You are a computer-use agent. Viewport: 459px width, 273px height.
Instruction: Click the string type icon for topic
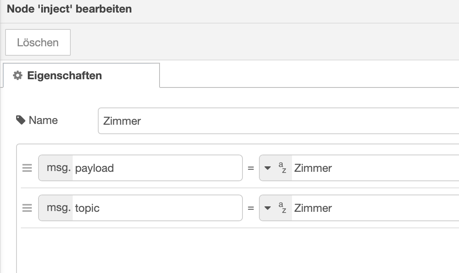pyautogui.click(x=282, y=208)
